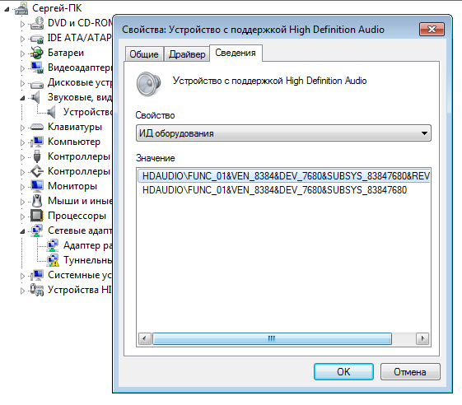Expand the Компьютер tree node

[22, 142]
